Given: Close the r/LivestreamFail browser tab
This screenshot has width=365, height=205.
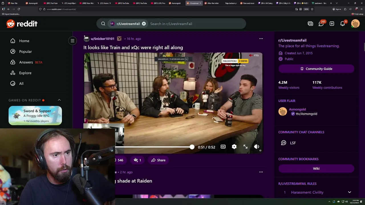Looking at the screenshot, I should point(200,3).
